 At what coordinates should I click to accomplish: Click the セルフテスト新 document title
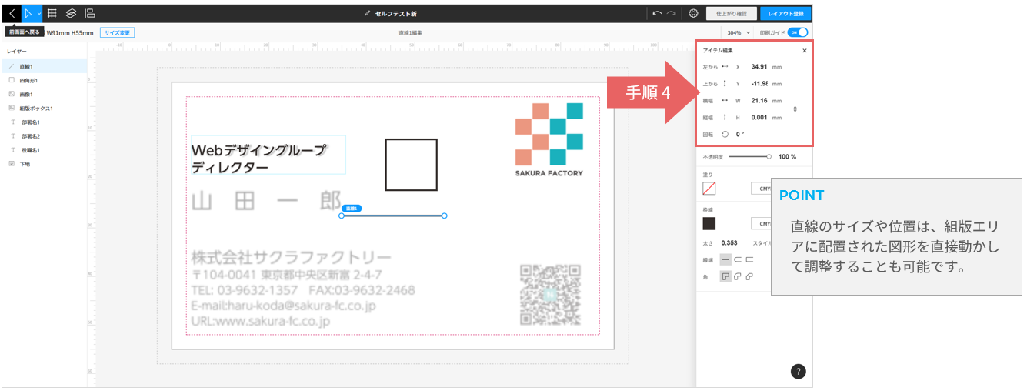click(x=395, y=14)
